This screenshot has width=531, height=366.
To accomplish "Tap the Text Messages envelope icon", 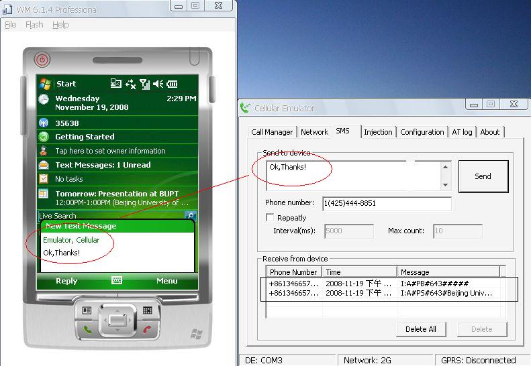I will click(x=44, y=165).
